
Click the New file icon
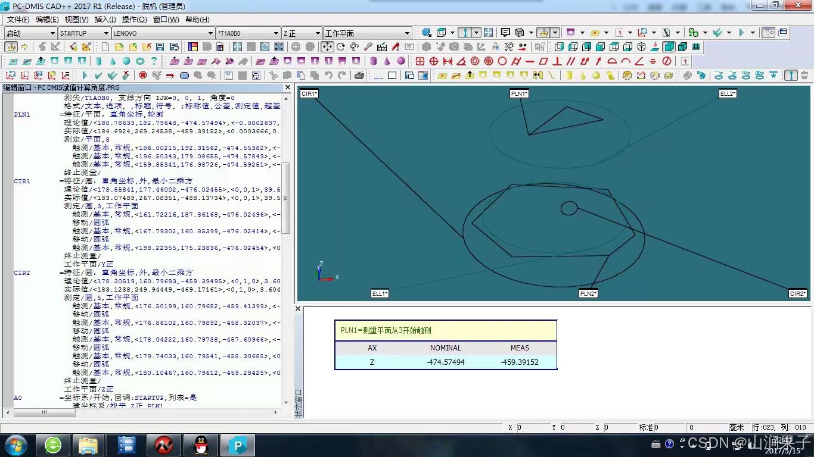click(105, 46)
